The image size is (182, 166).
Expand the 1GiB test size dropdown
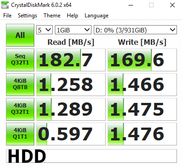click(73, 30)
